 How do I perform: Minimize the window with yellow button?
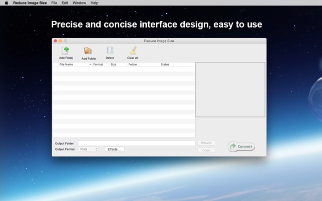tap(61, 41)
